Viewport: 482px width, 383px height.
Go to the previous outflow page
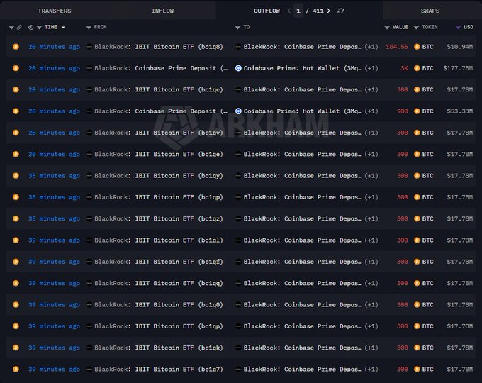click(289, 11)
